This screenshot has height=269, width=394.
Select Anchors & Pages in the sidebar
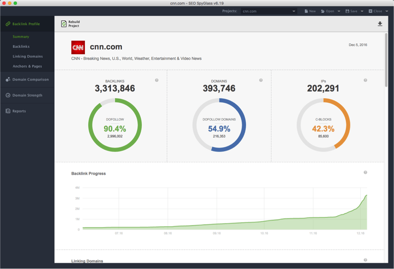(x=27, y=66)
